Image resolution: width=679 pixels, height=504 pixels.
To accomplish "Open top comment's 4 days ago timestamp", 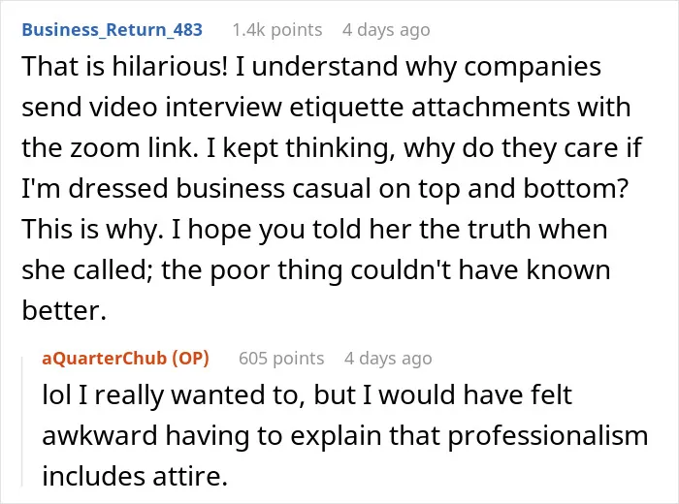I will point(386,30).
